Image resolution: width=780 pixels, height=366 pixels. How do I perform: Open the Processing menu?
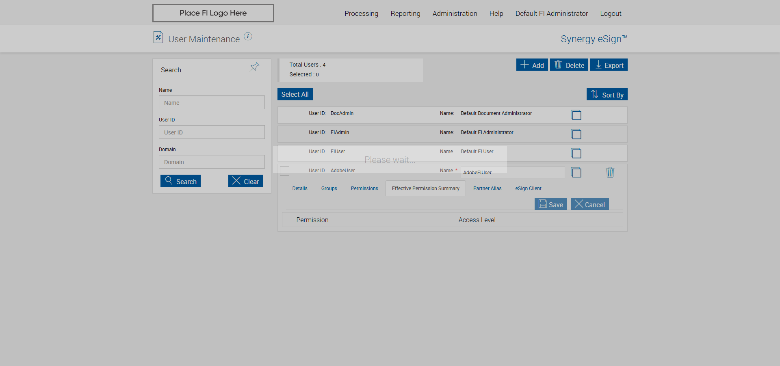[362, 13]
